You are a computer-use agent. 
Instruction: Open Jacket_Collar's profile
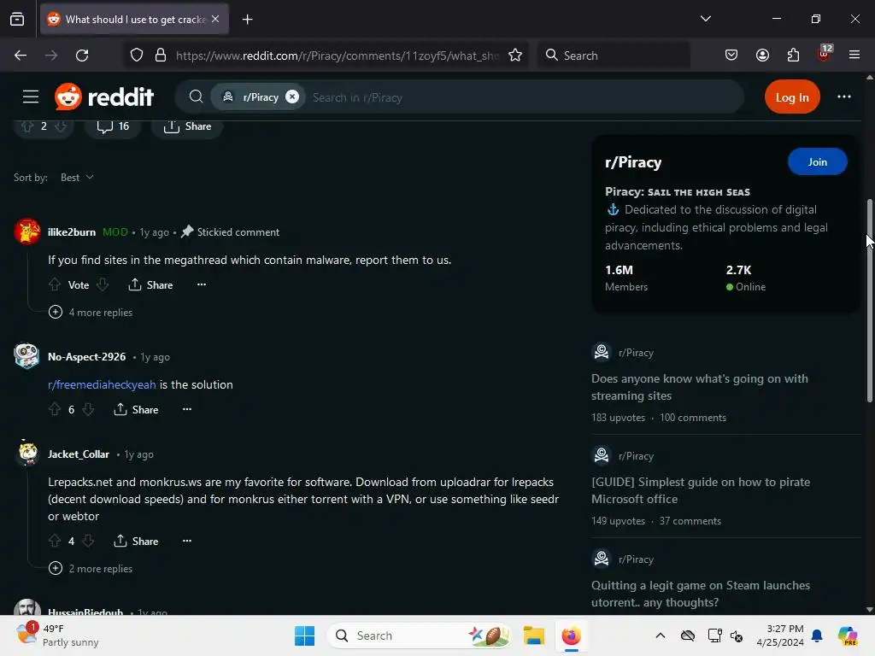pyautogui.click(x=78, y=454)
